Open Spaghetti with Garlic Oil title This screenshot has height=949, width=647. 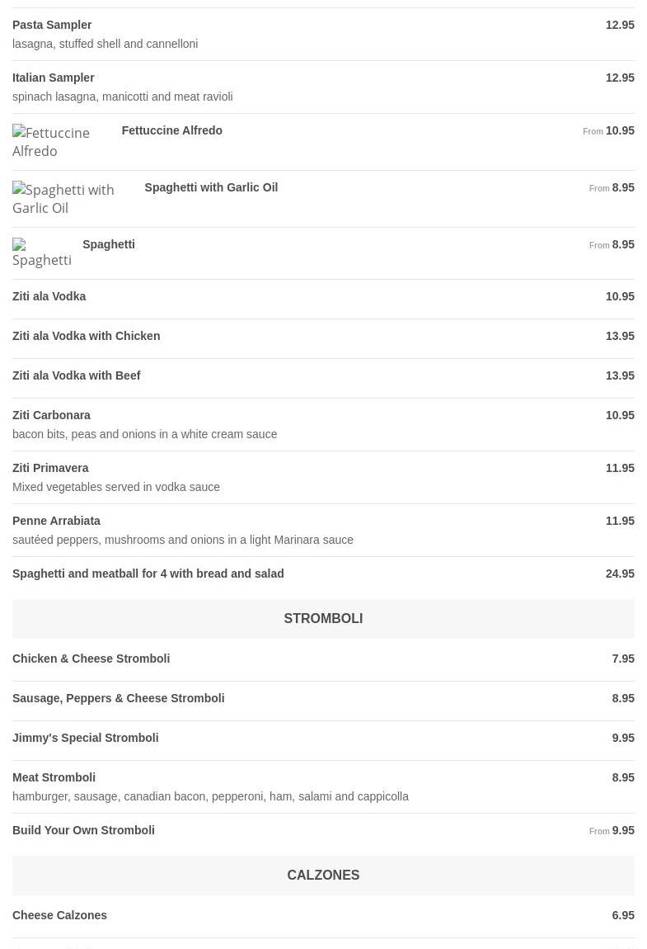(x=211, y=187)
